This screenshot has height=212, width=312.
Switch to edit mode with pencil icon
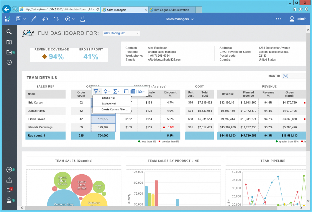pyautogui.click(x=34, y=19)
